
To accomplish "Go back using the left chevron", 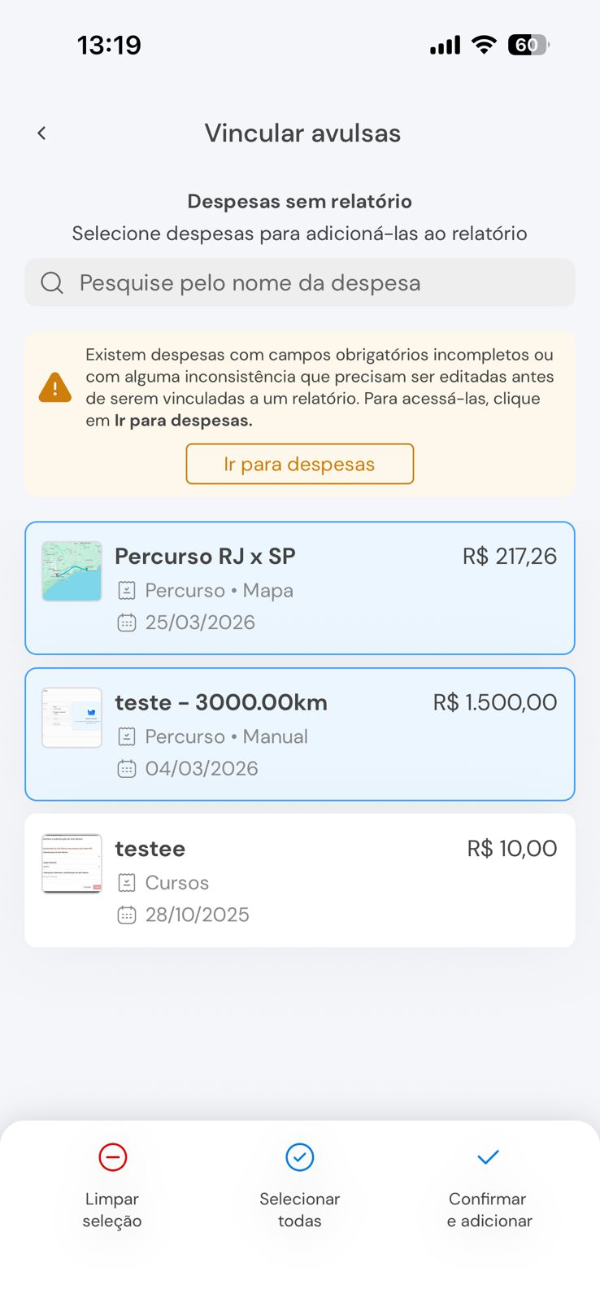I will click(41, 133).
